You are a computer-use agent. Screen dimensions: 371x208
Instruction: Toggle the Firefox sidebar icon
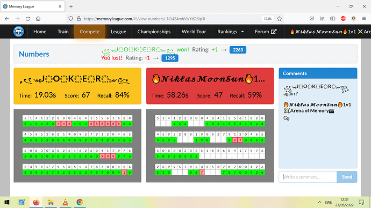[x=333, y=19]
